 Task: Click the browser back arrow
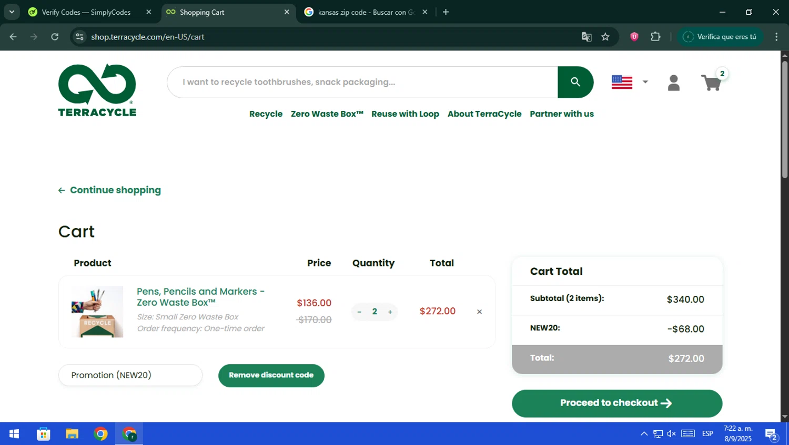pos(13,37)
